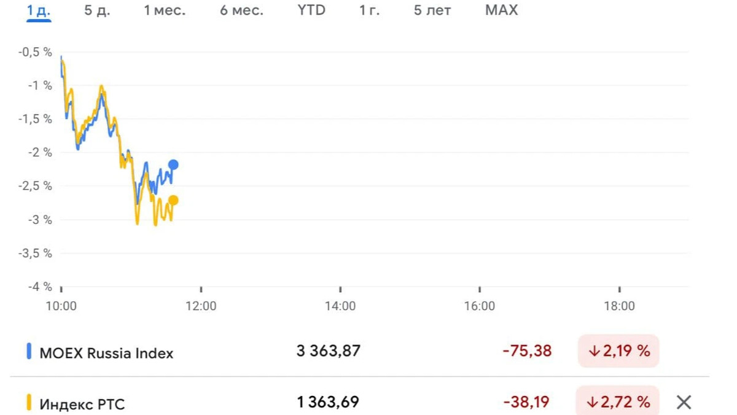Click the ↓2,19 % change badge

click(618, 351)
